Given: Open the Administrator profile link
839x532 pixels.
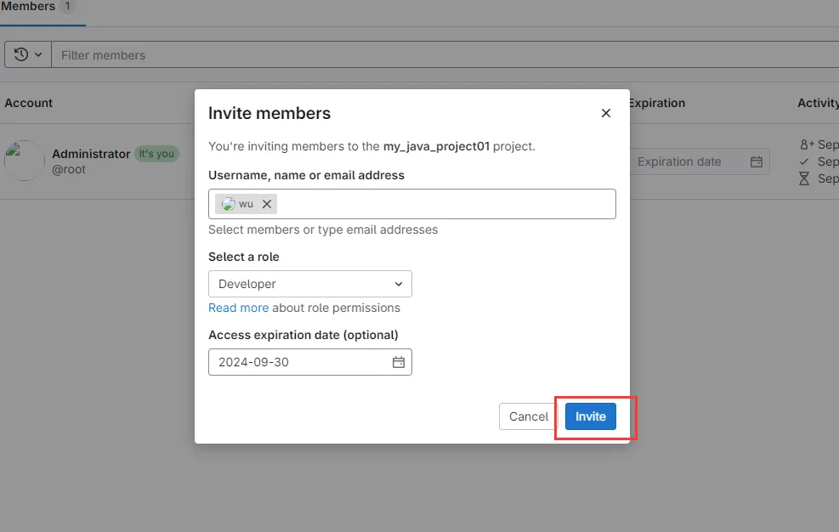Looking at the screenshot, I should tap(91, 154).
